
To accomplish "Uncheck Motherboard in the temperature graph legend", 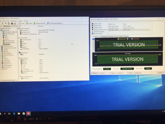I will pos(119,39).
